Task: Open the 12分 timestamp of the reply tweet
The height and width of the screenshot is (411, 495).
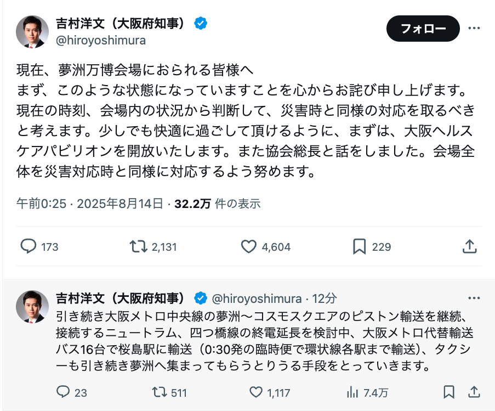Action: 324,298
